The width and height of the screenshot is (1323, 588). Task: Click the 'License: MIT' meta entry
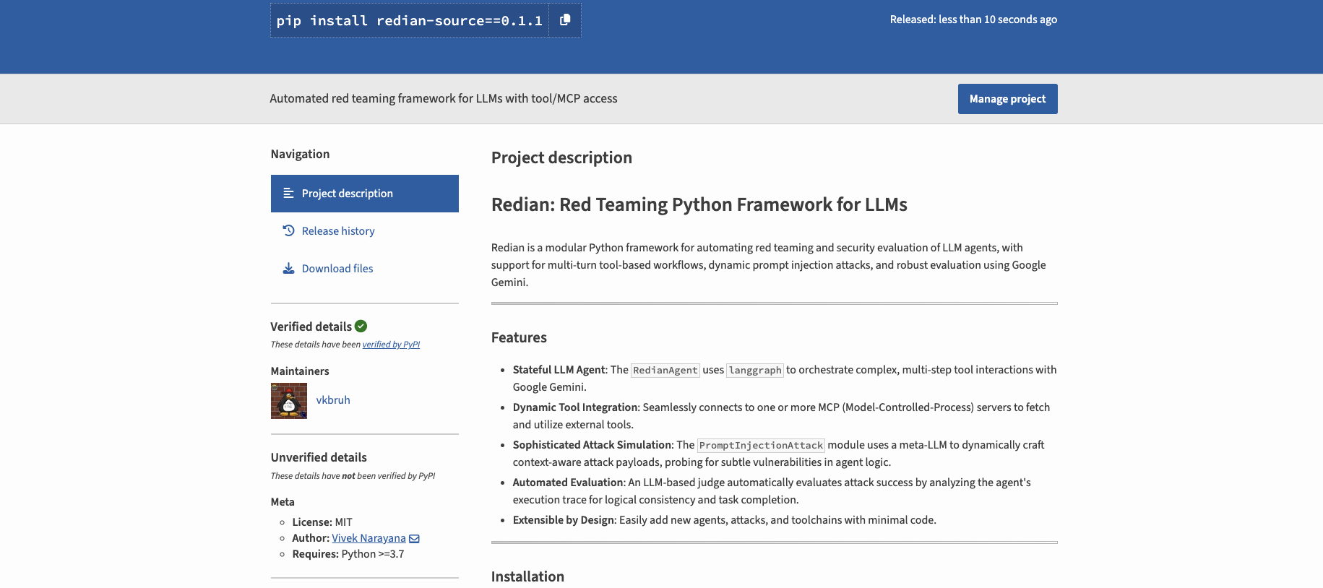tap(322, 522)
